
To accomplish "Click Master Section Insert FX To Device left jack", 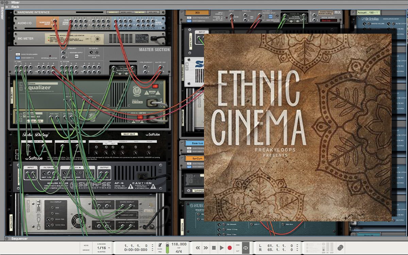I will 113,68.
